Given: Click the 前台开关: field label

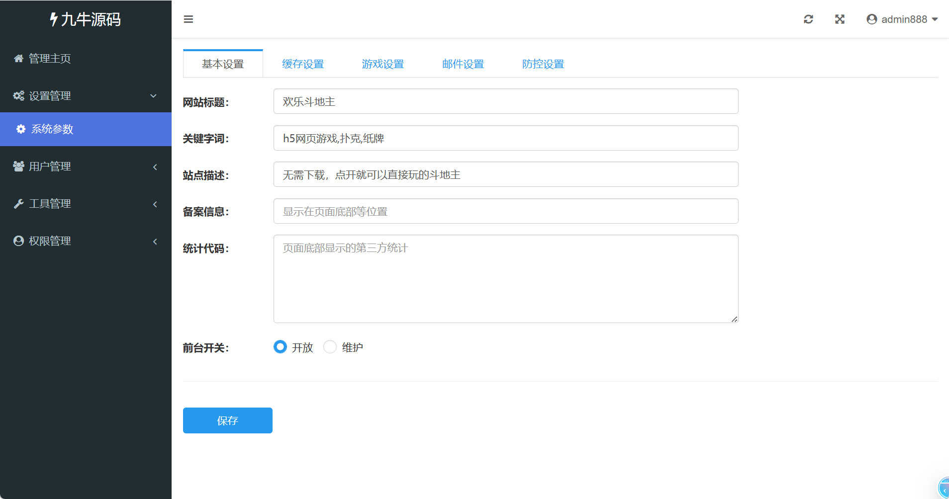Looking at the screenshot, I should (x=206, y=348).
